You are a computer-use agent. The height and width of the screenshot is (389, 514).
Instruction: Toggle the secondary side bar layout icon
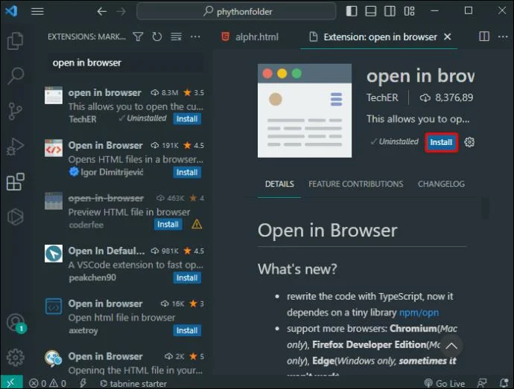pyautogui.click(x=390, y=11)
